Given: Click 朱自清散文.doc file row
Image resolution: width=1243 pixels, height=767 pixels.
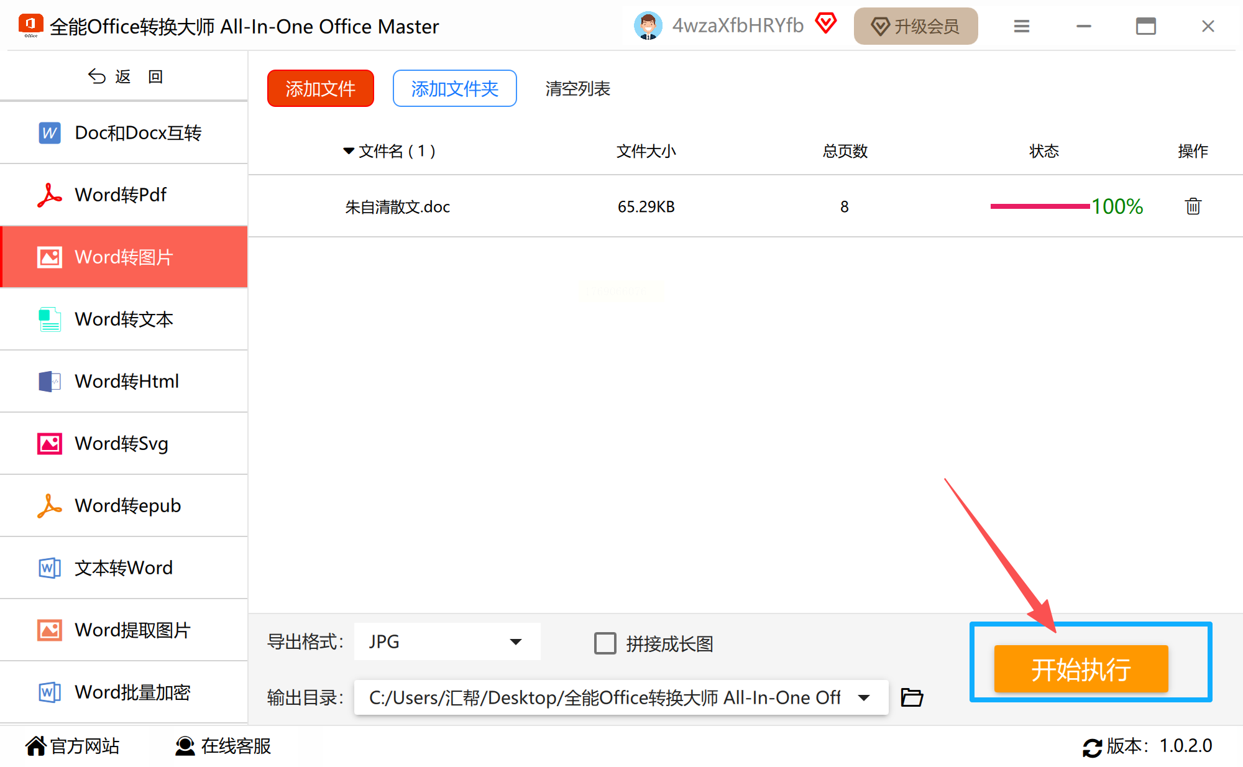Looking at the screenshot, I should tap(398, 207).
